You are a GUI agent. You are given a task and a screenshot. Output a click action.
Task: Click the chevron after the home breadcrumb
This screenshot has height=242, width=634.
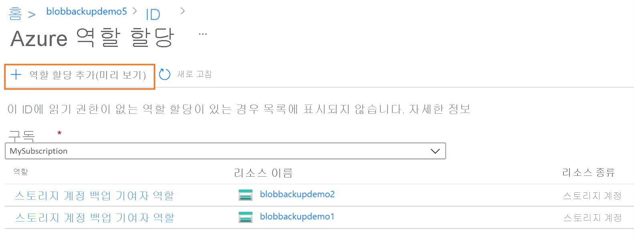[32, 15]
